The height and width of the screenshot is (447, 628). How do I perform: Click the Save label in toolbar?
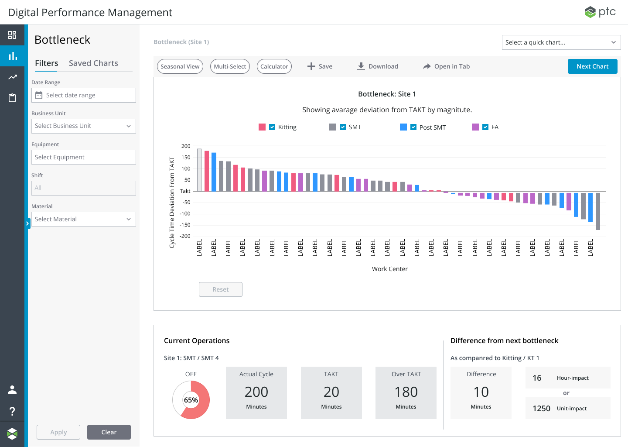(x=325, y=66)
